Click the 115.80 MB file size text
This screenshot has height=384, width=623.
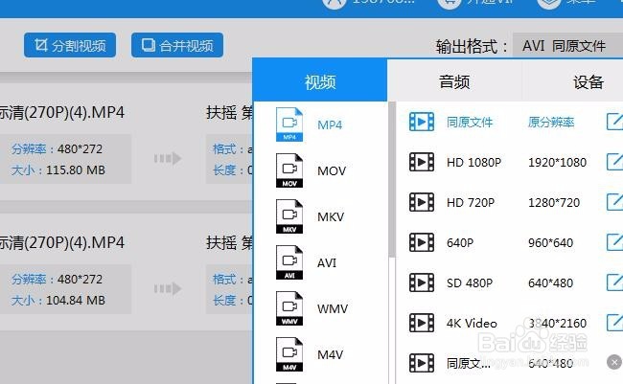(76, 170)
